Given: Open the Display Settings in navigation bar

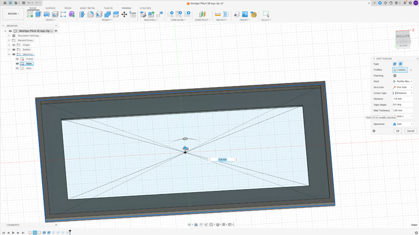Looking at the screenshot, I should 218,225.
